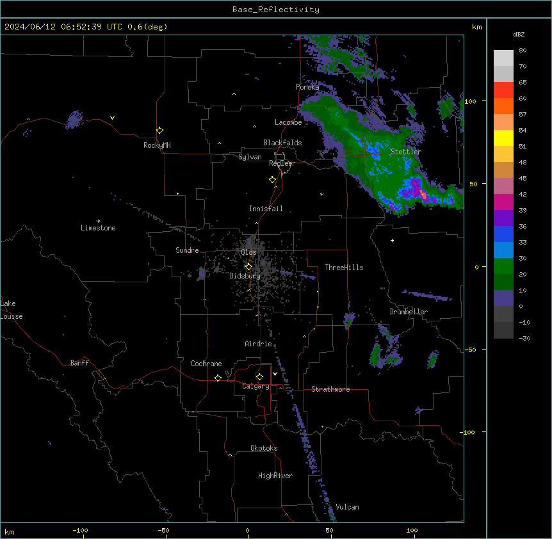Pick the red swatch in the dBZ legend
552x539 pixels.
503,90
